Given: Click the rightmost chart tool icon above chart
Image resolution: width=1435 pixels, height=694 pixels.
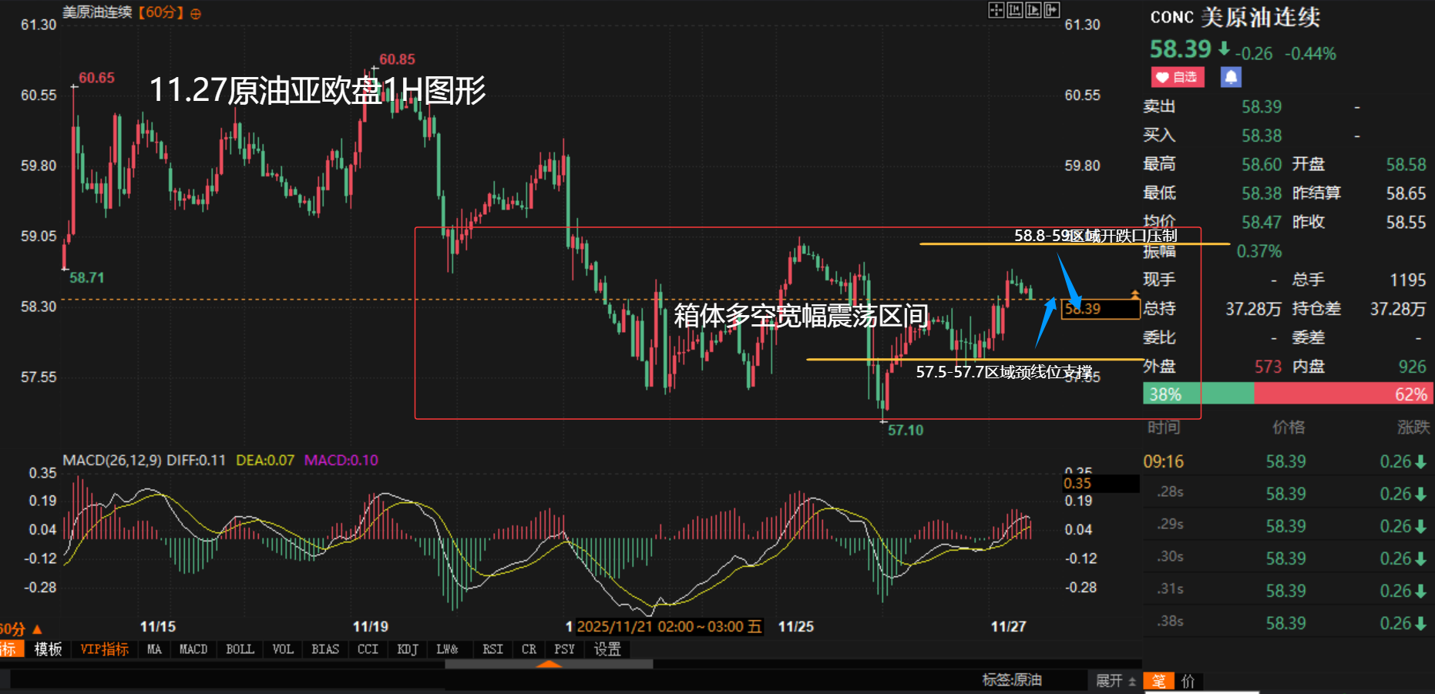Looking at the screenshot, I should pyautogui.click(x=1052, y=10).
